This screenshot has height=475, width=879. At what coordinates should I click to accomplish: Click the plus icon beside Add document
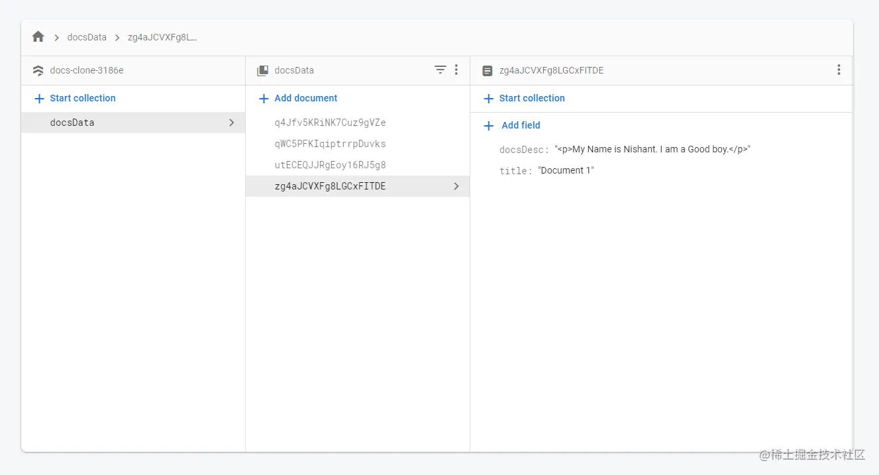[263, 98]
